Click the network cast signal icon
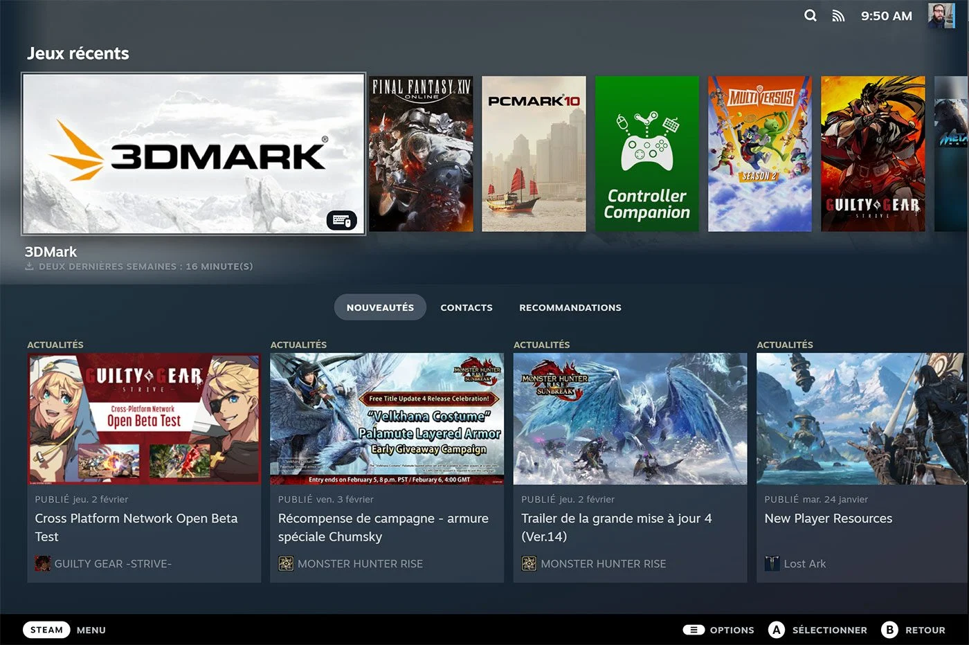 [x=838, y=16]
